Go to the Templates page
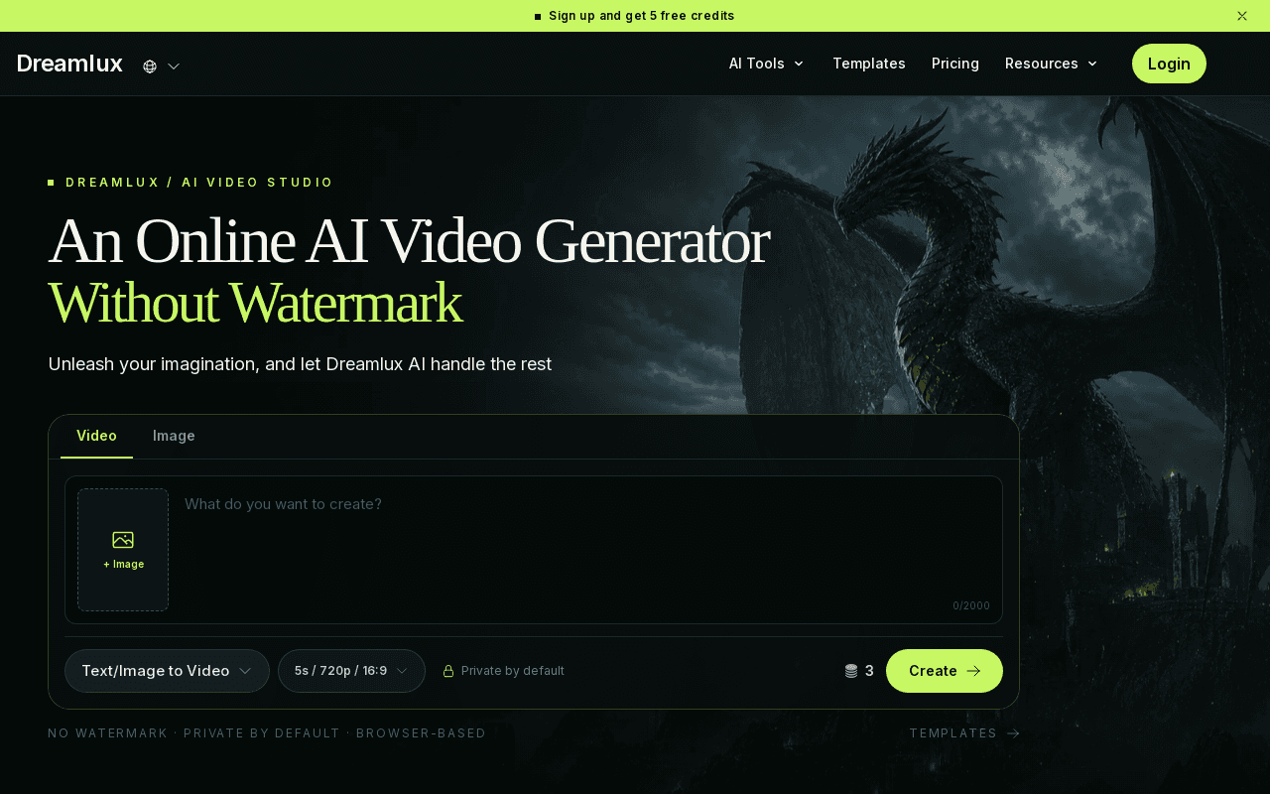Image resolution: width=1270 pixels, height=794 pixels. pos(869,64)
